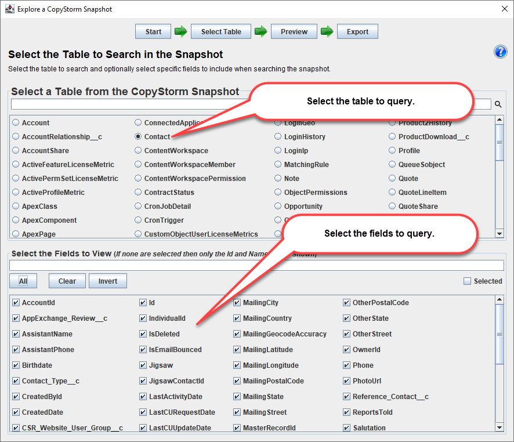Choose the MatchingRule table

click(278, 165)
